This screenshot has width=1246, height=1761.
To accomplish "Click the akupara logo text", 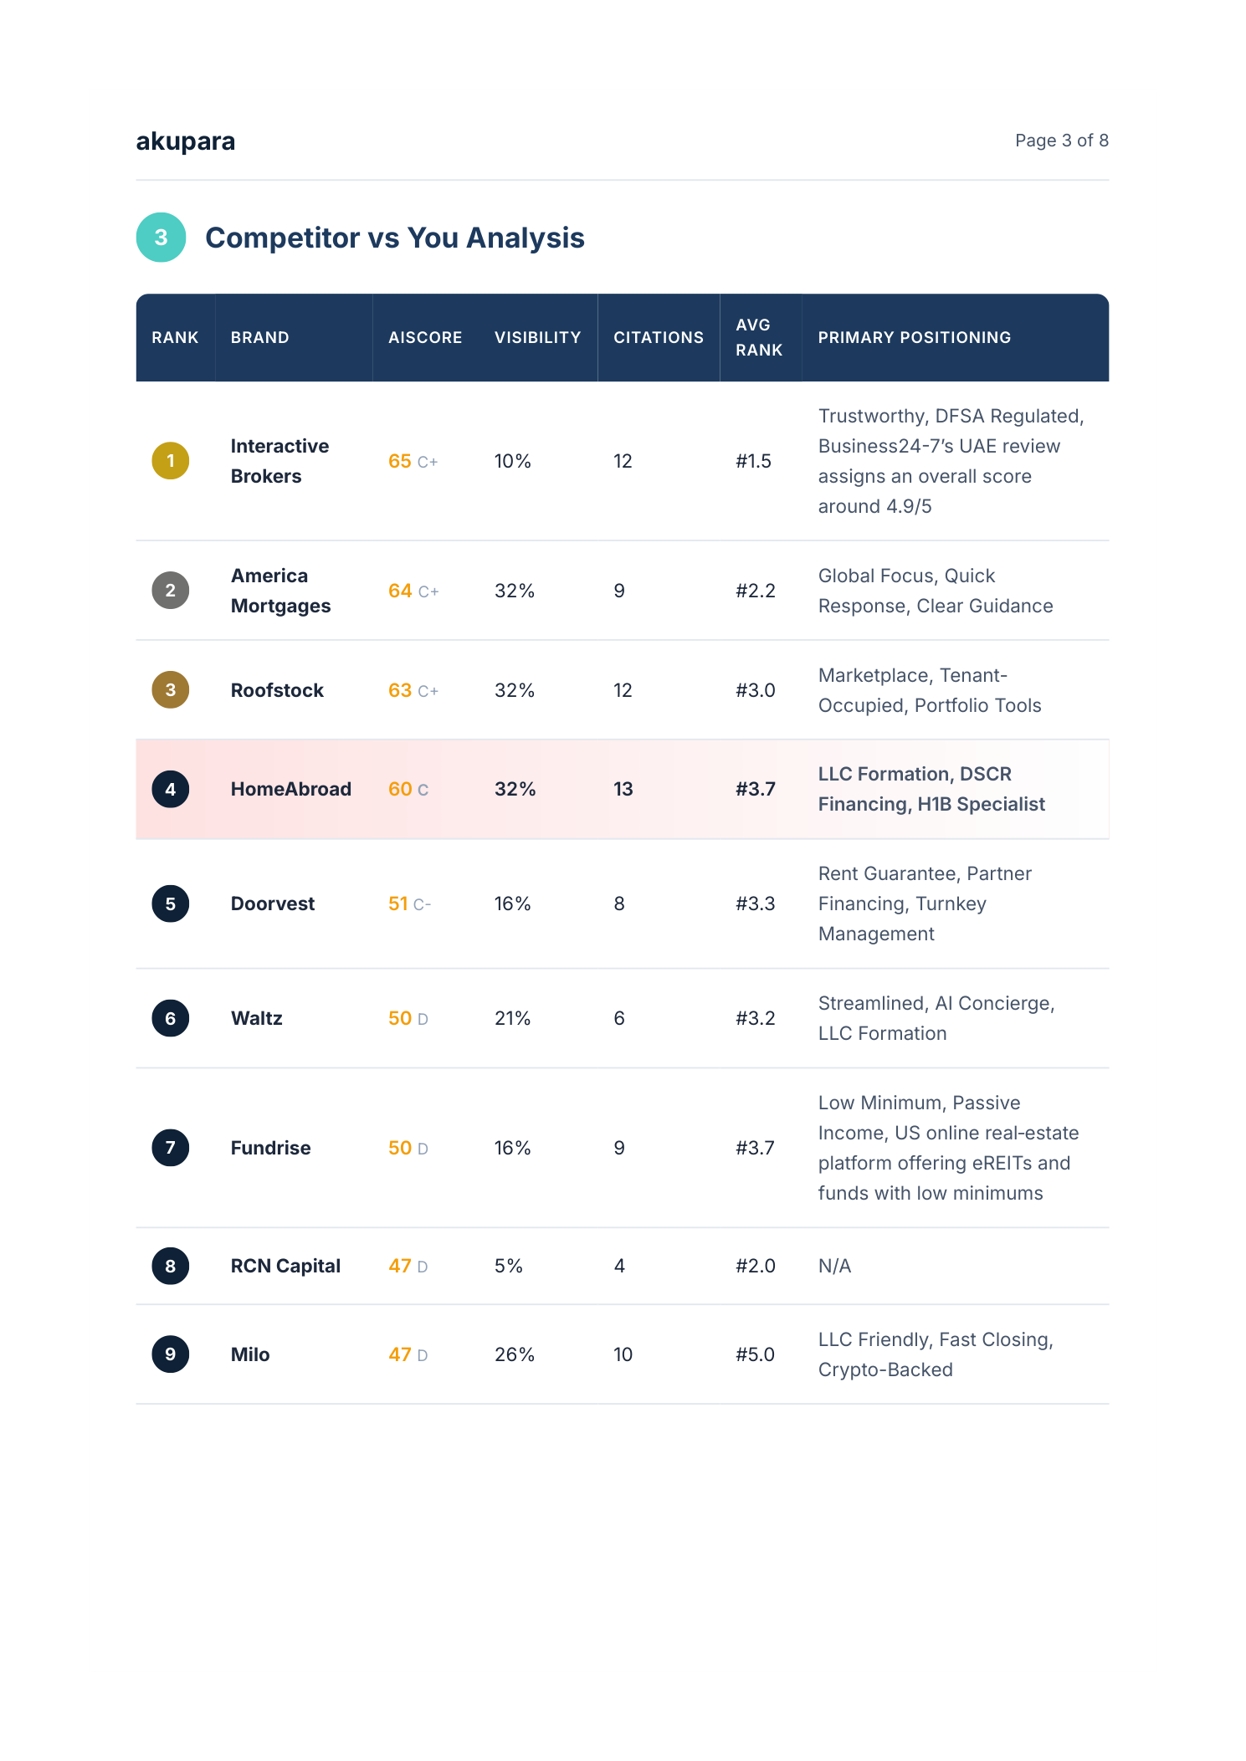I will [x=186, y=141].
